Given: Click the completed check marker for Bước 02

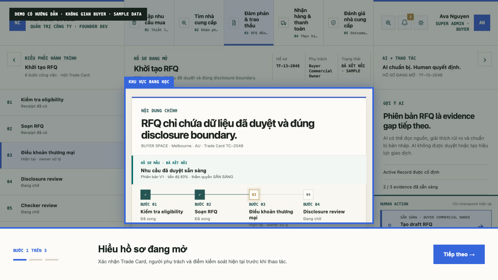Looking at the screenshot, I should point(200,194).
